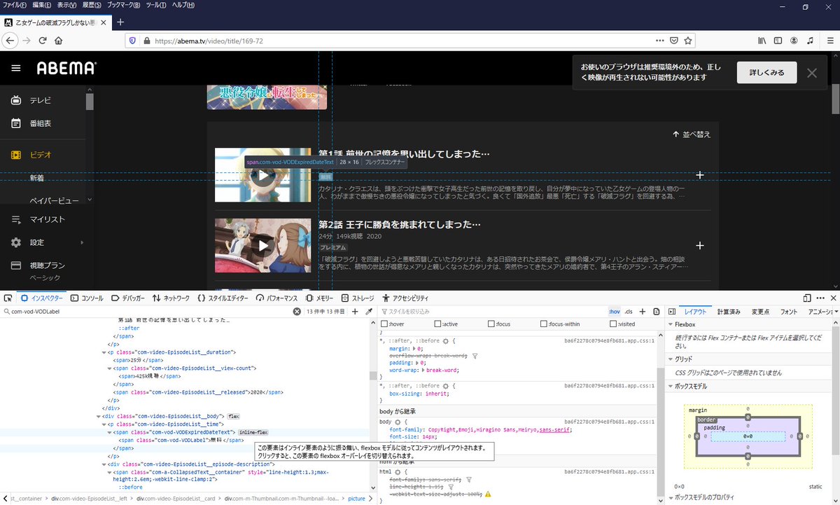The image size is (840, 505).
Task: Click the スタイルを絞り込み filter field
Action: (x=490, y=311)
